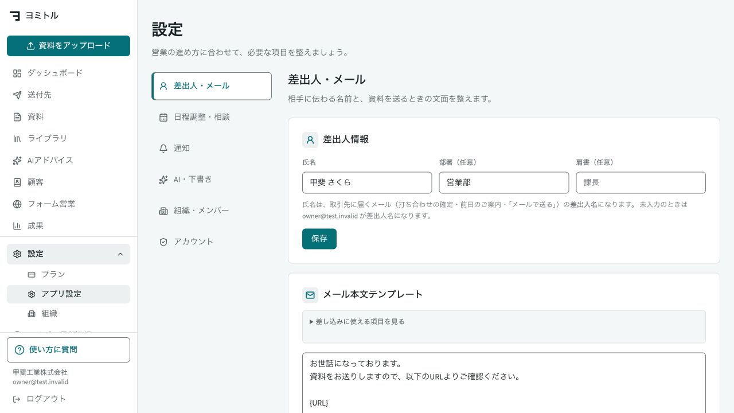The image size is (734, 413).
Task: Click the 差出人情報 section heading
Action: 346,139
